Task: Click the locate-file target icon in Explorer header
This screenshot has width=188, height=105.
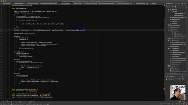Action: [176, 3]
